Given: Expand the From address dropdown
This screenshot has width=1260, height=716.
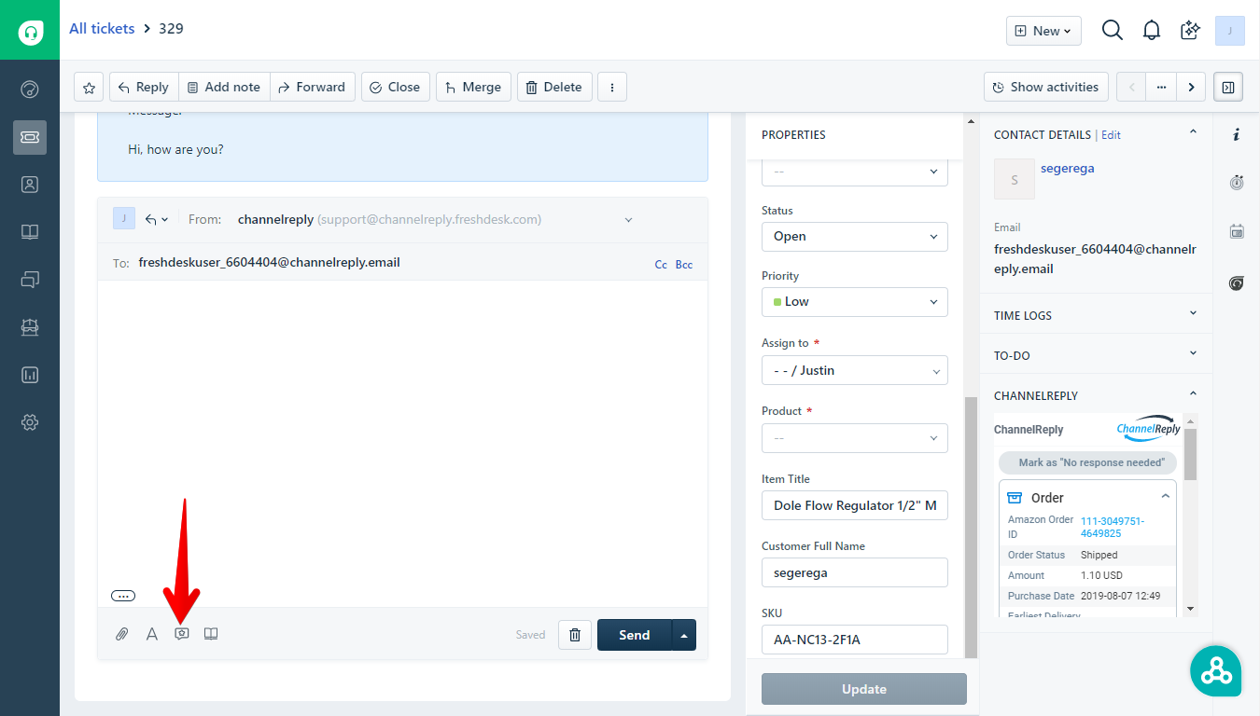Looking at the screenshot, I should click(x=628, y=220).
